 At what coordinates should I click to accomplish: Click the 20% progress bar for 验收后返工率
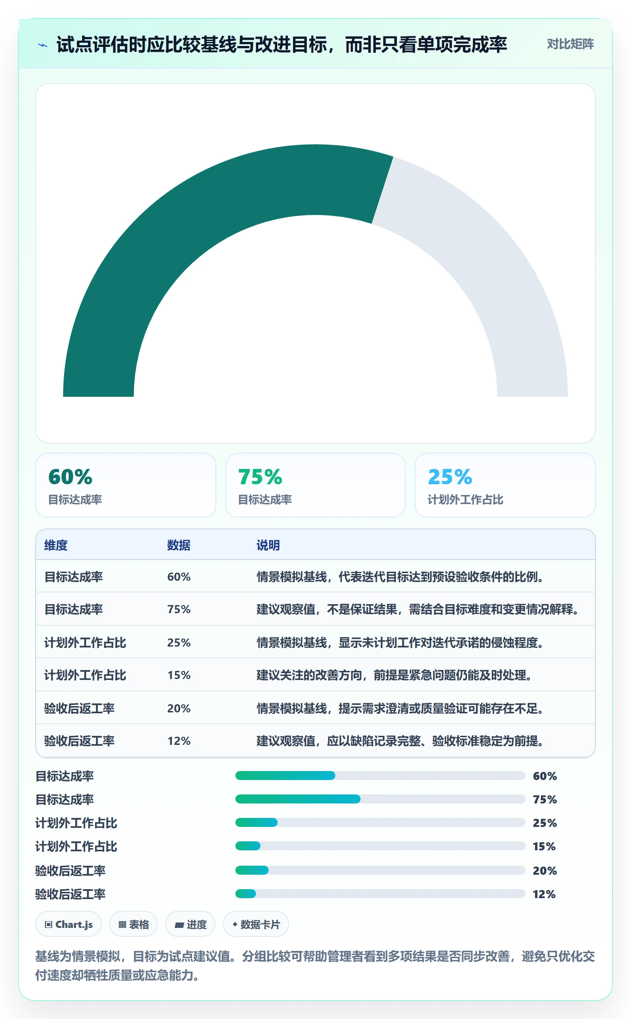coord(380,870)
